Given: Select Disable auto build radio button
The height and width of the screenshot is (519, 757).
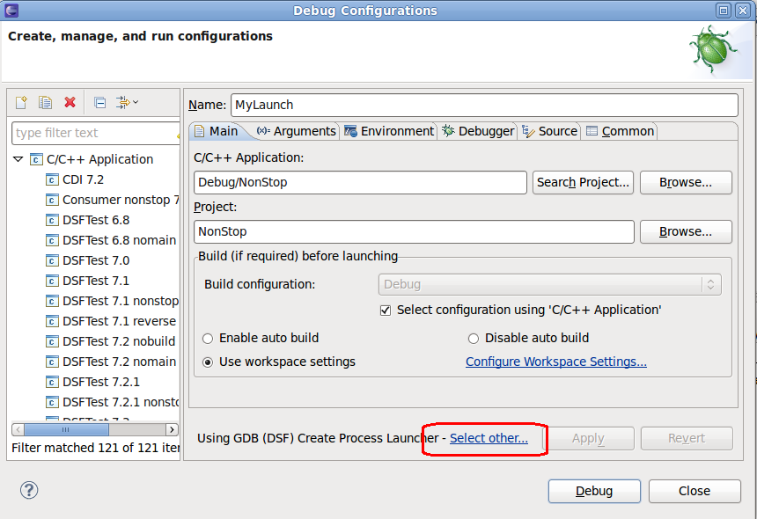Looking at the screenshot, I should point(474,339).
